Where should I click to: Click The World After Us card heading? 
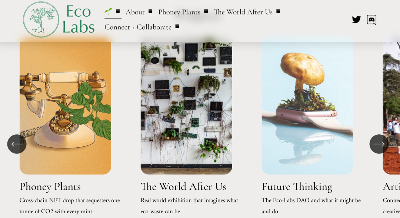pyautogui.click(x=183, y=187)
